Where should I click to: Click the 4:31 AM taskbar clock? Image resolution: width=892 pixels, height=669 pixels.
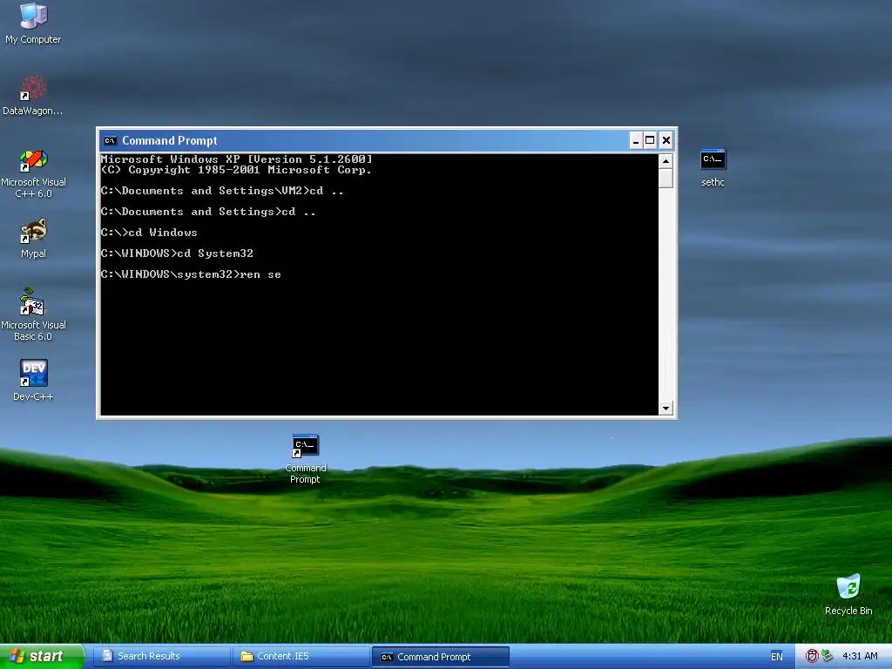point(860,657)
